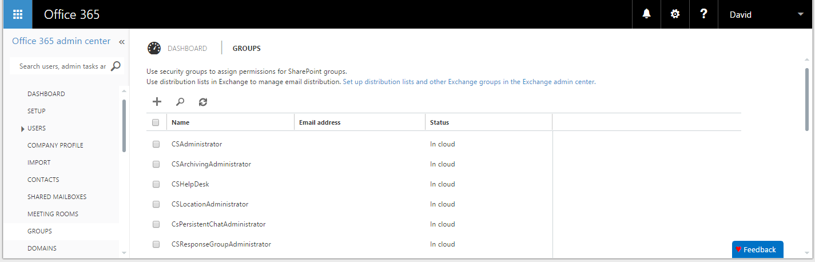Click the heart Feedback button
Image resolution: width=815 pixels, height=262 pixels.
(757, 249)
